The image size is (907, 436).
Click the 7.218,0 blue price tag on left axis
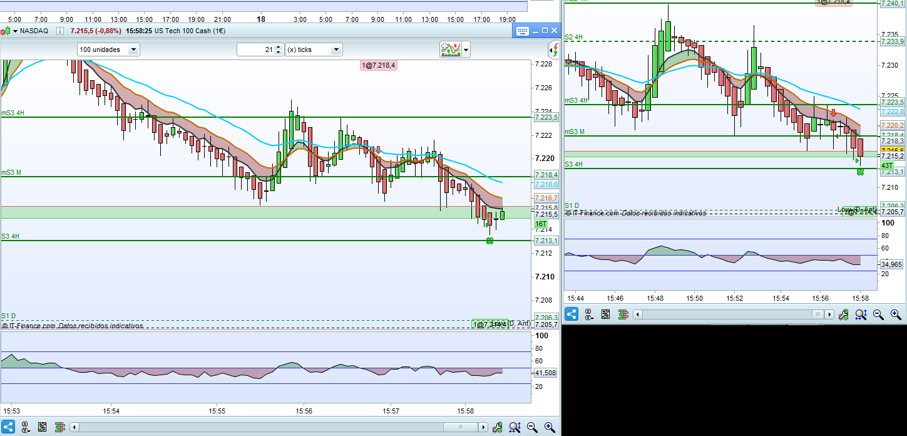[546, 184]
